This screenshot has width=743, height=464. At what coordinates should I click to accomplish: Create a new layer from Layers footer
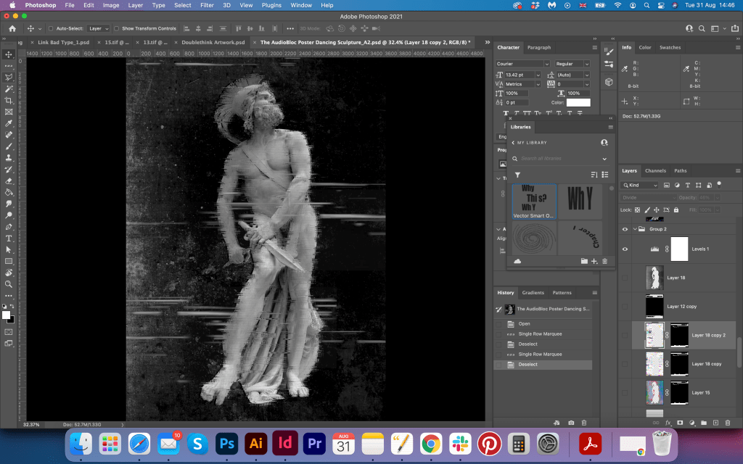[715, 422]
